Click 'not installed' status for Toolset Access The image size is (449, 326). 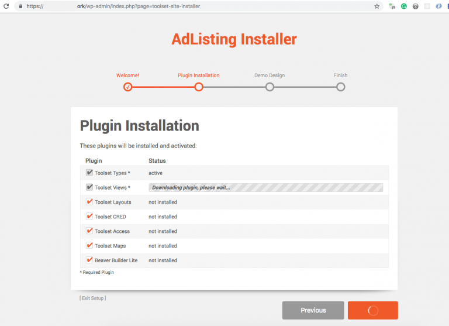point(163,231)
